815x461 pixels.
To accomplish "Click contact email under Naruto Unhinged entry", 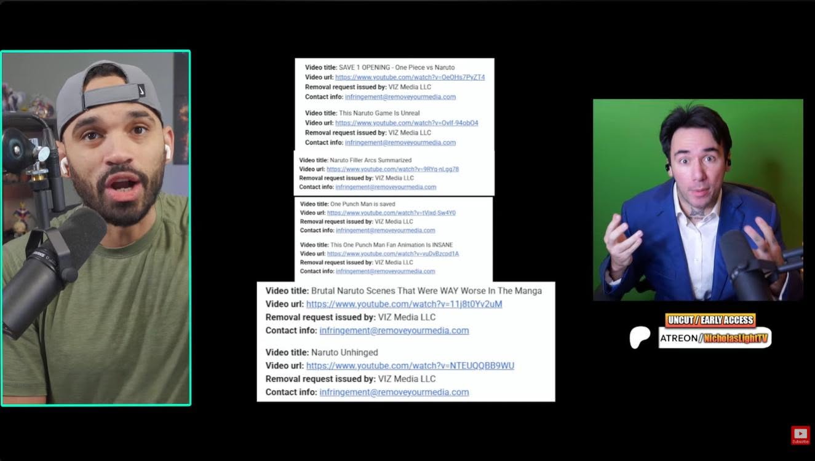I will [x=394, y=392].
